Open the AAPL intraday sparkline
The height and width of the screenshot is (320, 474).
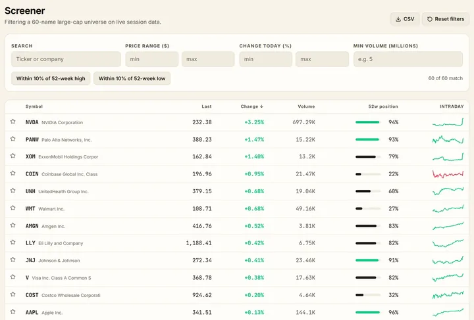pos(448,312)
